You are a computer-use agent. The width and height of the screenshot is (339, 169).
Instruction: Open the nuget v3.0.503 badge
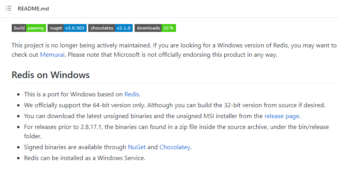[67, 28]
